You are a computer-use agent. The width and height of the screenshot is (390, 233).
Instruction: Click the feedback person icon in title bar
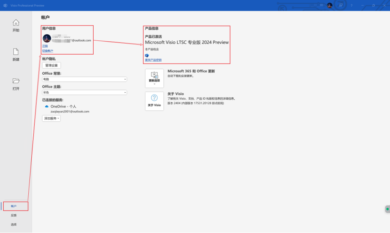340,5
